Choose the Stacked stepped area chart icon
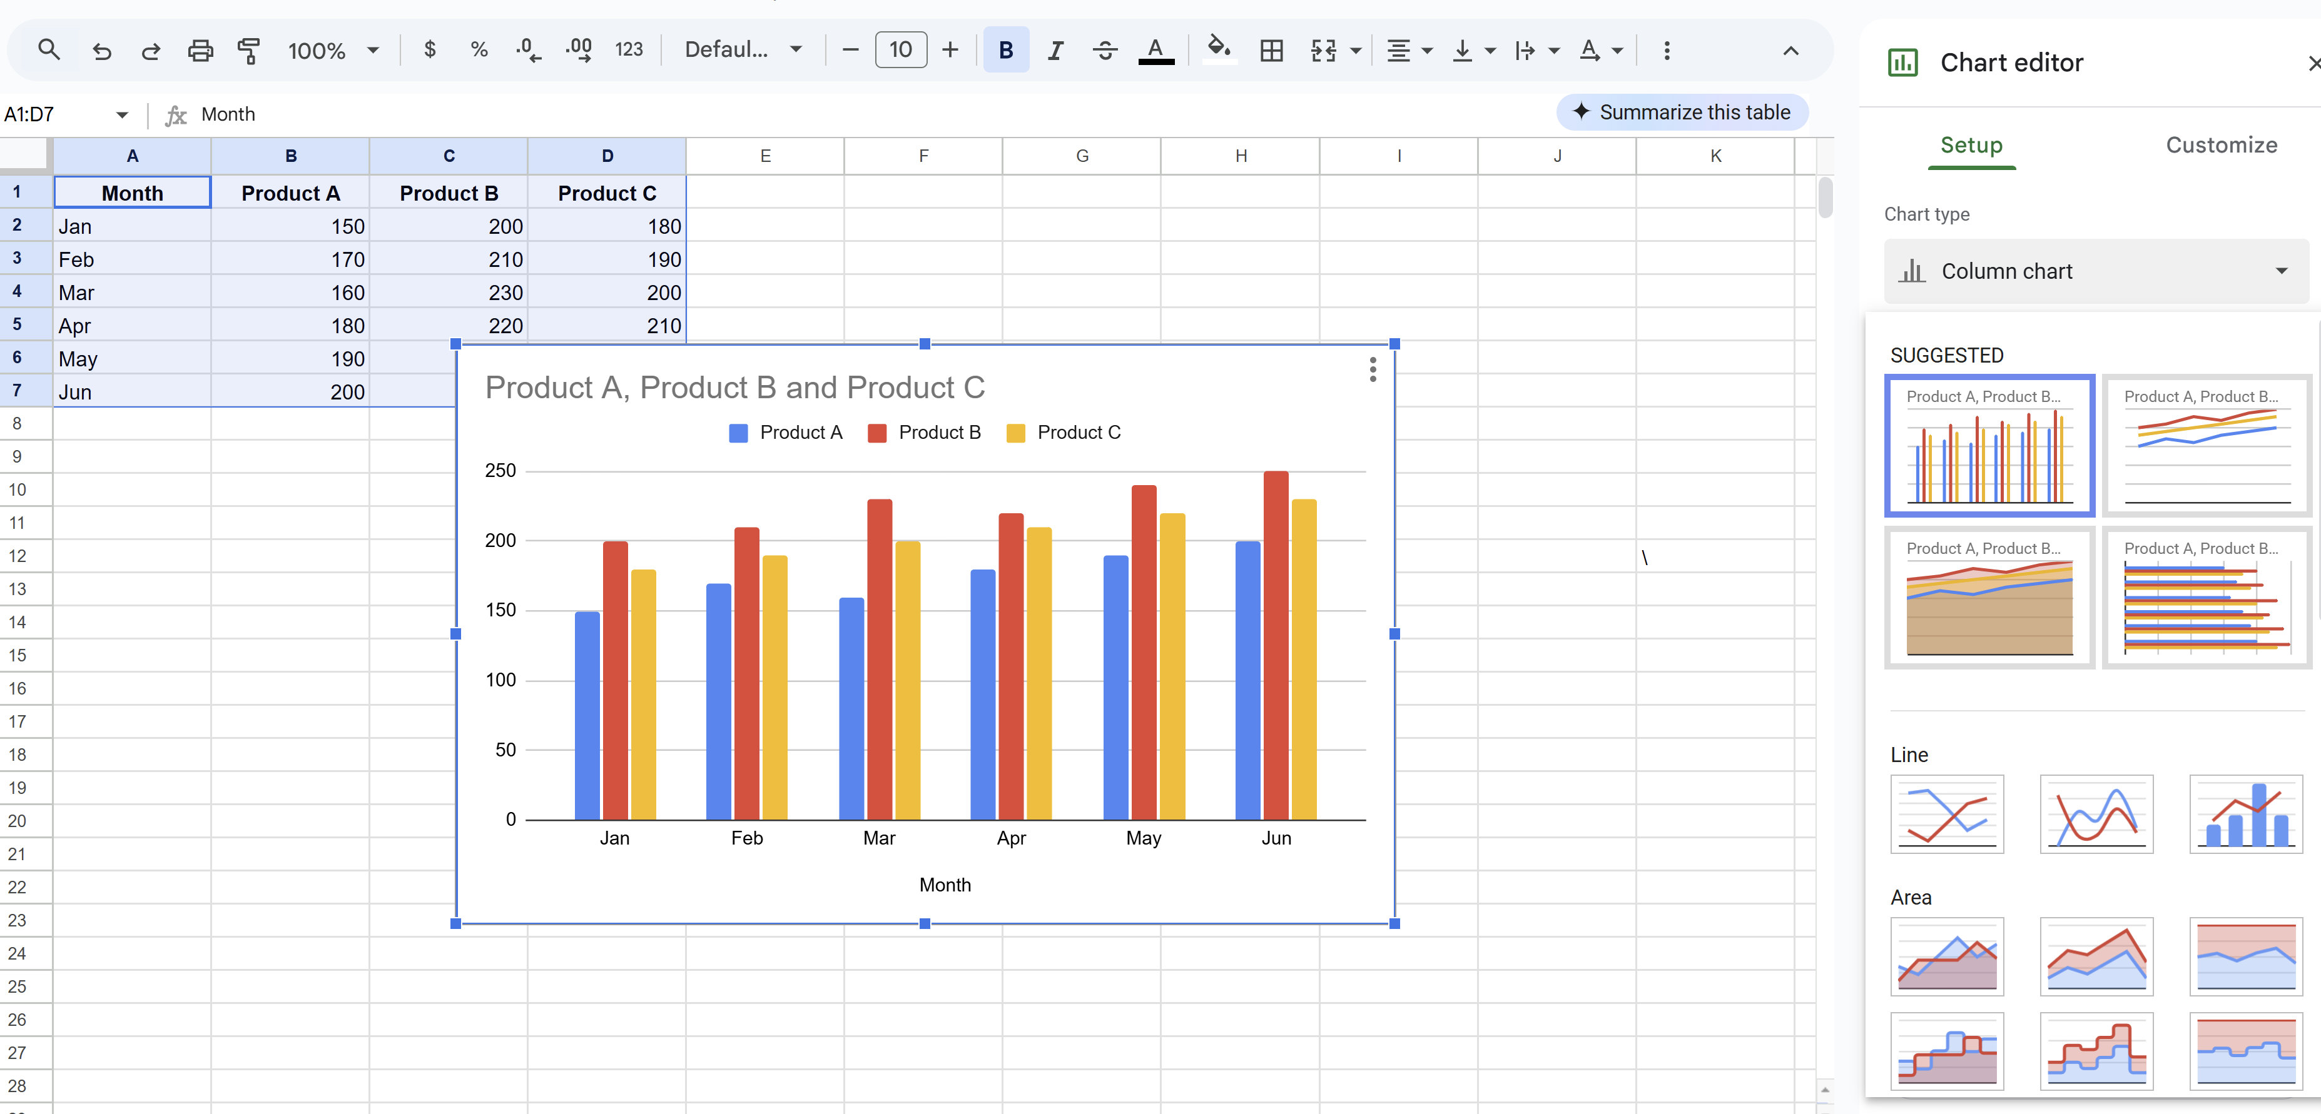 click(x=2096, y=1051)
